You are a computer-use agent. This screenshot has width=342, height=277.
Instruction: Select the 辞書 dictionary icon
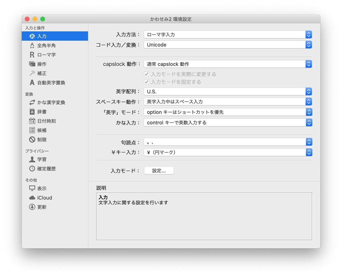click(33, 112)
